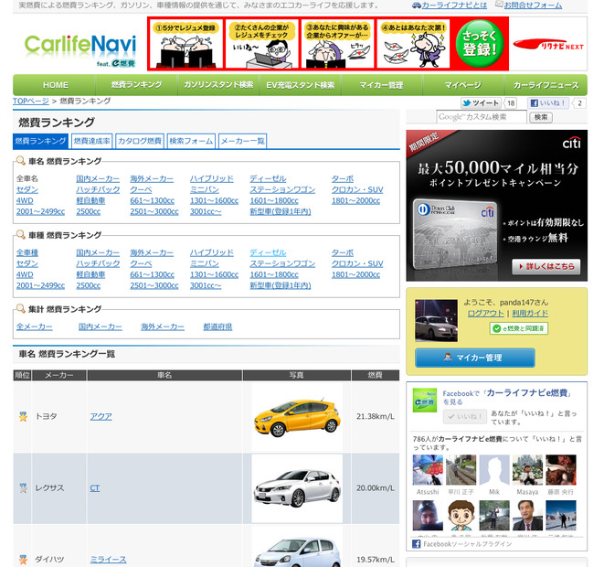Click the e燃費 Facebook page logo
604x567 pixels.
tap(425, 400)
